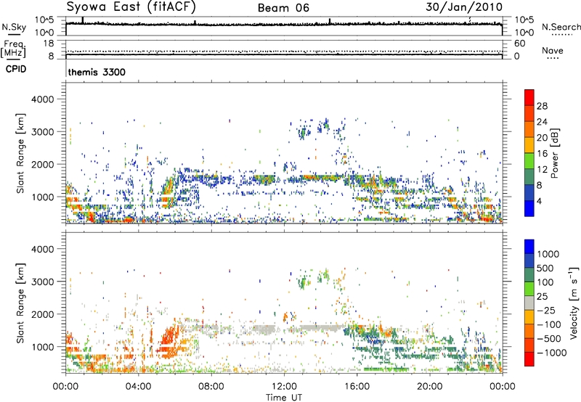
Task: Click the "Power [dB]" colorbar title
Action: 554,153
